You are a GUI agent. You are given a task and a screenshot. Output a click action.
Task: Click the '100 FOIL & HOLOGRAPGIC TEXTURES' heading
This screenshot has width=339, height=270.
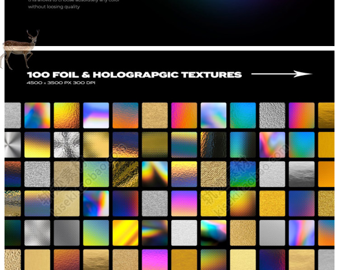pos(134,75)
